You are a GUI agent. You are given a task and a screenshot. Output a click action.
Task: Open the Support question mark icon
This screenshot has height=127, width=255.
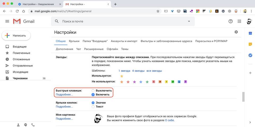click(x=231, y=21)
